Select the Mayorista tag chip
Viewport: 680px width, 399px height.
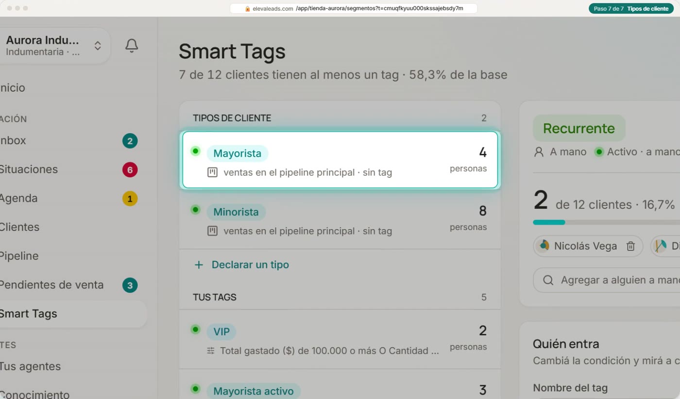tap(238, 153)
